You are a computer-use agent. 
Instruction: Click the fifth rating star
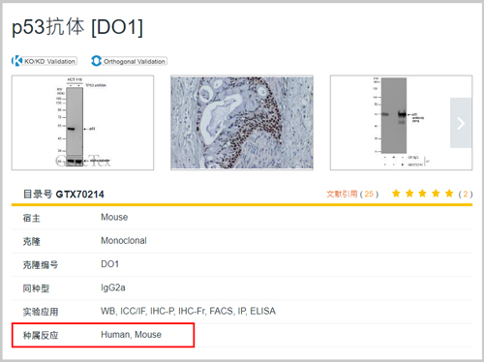449,194
